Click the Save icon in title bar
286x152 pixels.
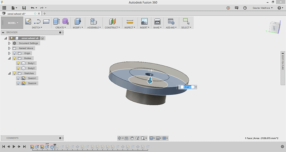(x=24, y=7)
